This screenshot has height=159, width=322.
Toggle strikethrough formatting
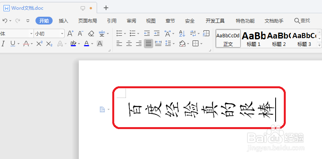26,44
